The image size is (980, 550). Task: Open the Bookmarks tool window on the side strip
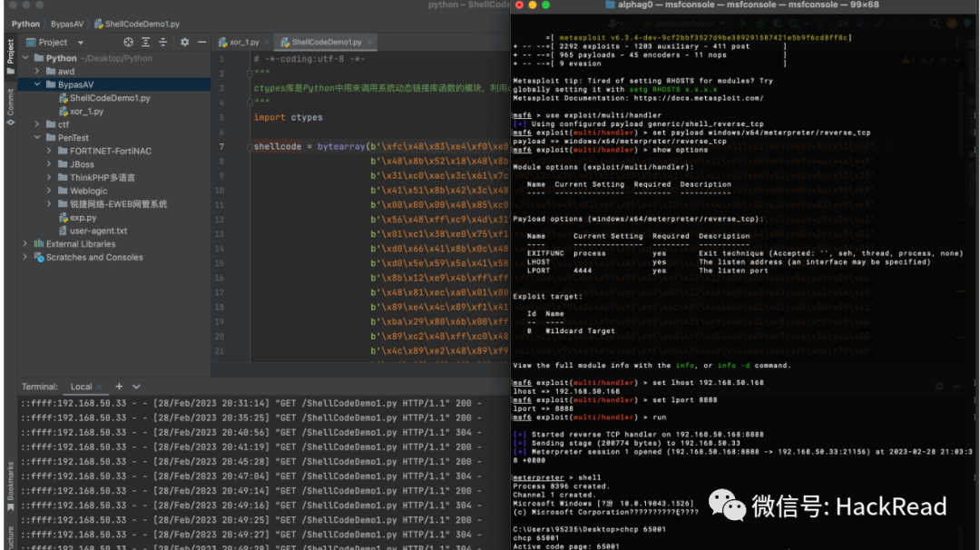pos(11,486)
